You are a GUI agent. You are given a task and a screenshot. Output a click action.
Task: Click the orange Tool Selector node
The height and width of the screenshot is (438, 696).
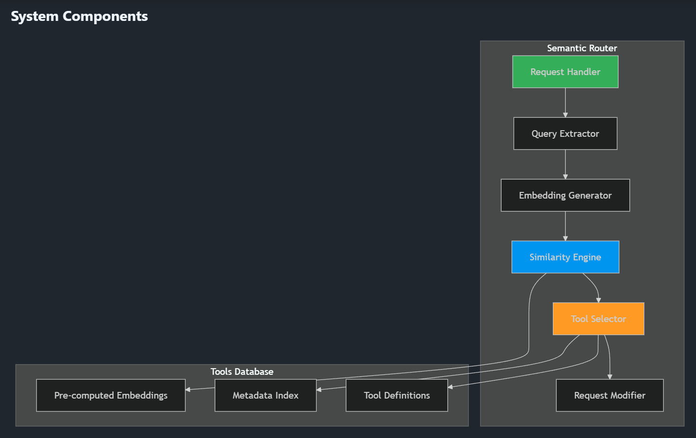(x=598, y=319)
